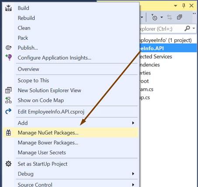Choose Scope to This
This screenshot has height=187, width=198.
click(x=70, y=80)
